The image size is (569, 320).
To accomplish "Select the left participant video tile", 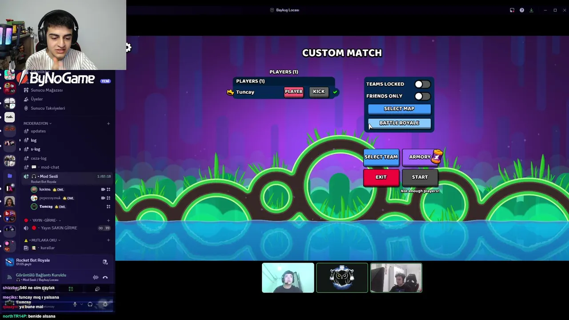I will click(288, 278).
